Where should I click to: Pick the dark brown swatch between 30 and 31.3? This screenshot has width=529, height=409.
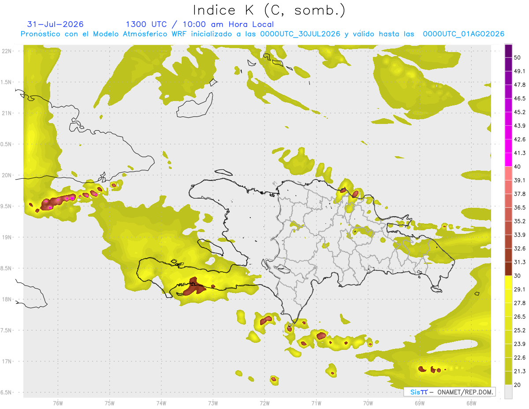(x=508, y=269)
